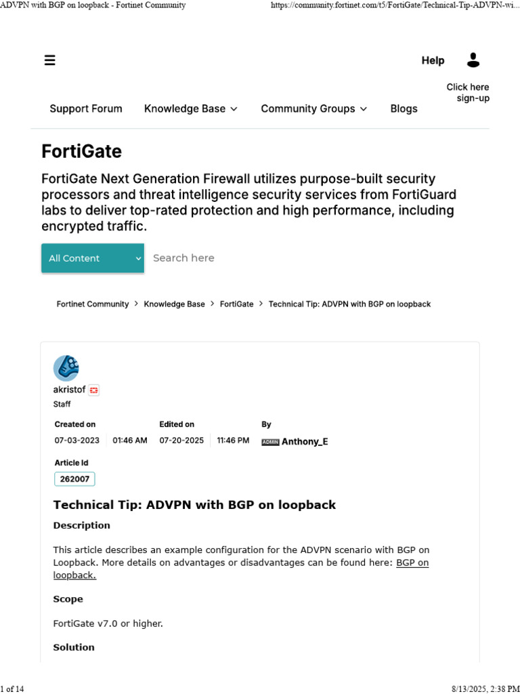Open the hamburger navigation menu
The image size is (520, 694).
[49, 60]
